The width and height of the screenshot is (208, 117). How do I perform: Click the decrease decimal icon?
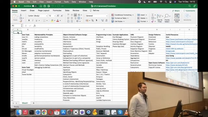click(x=106, y=20)
